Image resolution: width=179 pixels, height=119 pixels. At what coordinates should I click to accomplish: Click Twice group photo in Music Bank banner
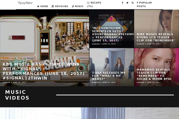click(72, 37)
